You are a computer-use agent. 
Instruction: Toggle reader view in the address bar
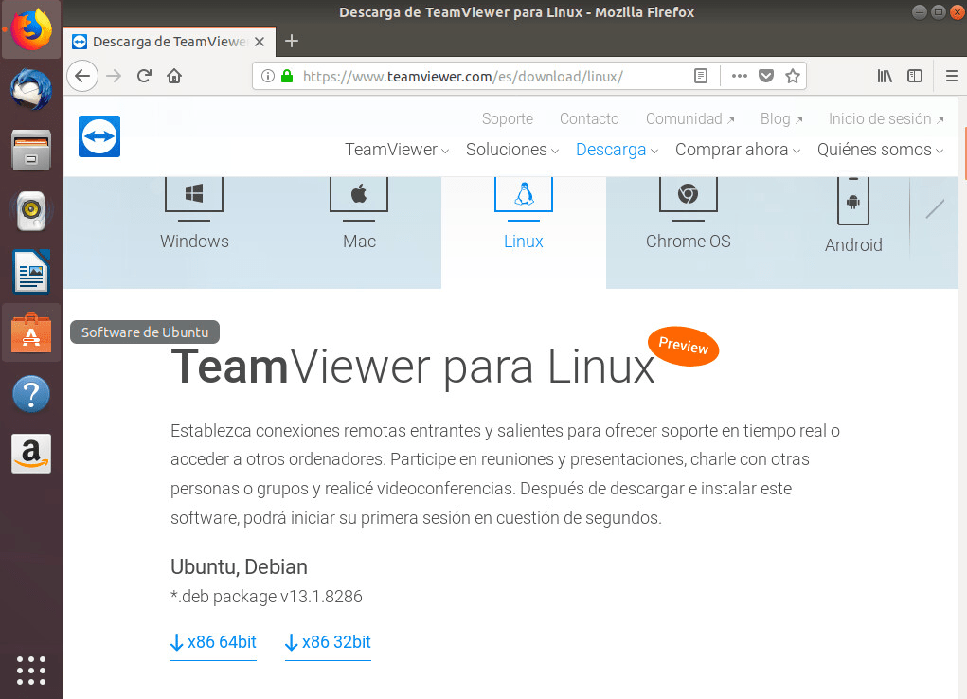point(702,76)
